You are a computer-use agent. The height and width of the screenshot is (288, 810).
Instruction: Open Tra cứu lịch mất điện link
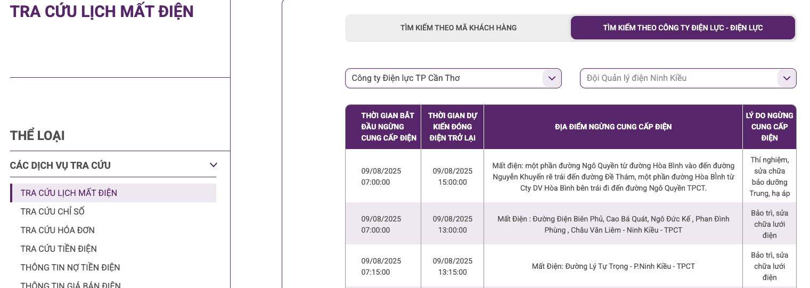coord(69,193)
